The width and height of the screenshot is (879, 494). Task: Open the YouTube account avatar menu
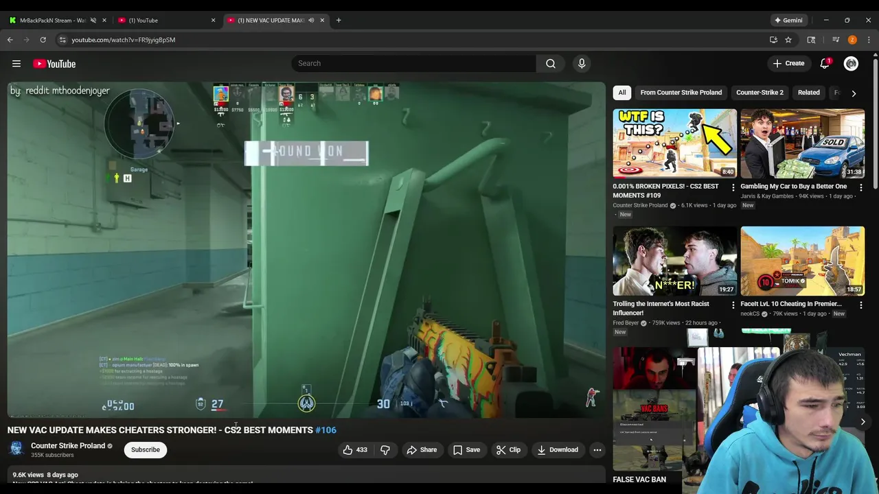(851, 63)
